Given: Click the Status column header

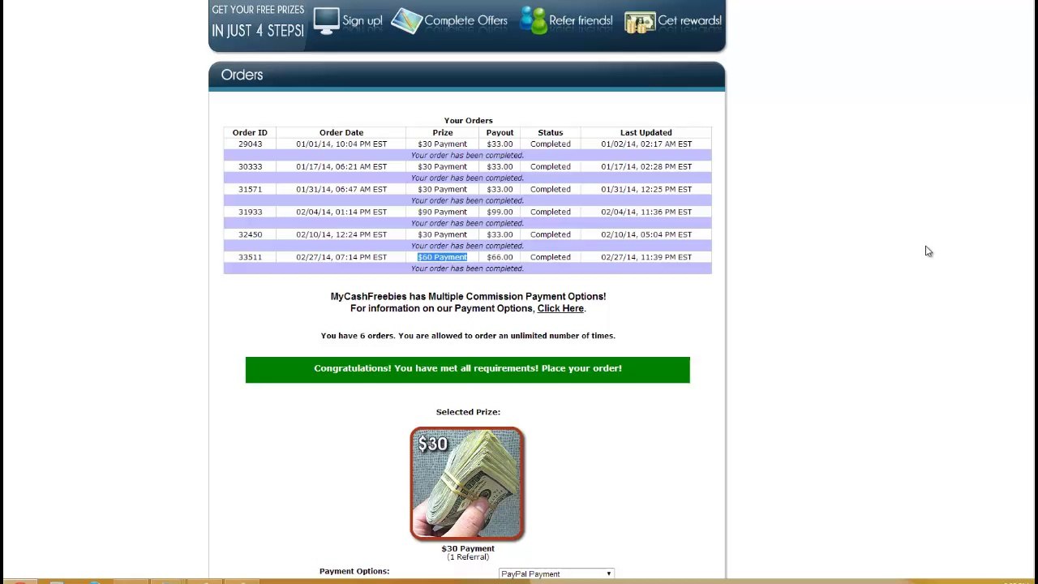Looking at the screenshot, I should tap(550, 132).
